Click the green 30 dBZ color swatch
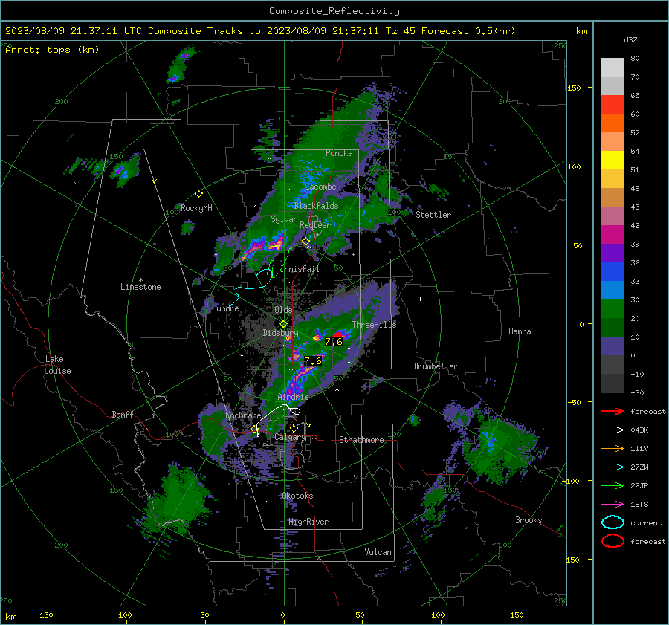The height and width of the screenshot is (625, 669). (x=613, y=308)
